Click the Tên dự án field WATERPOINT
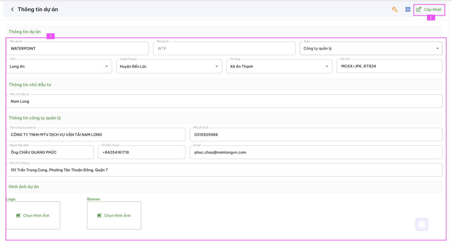The image size is (452, 244). tap(77, 48)
